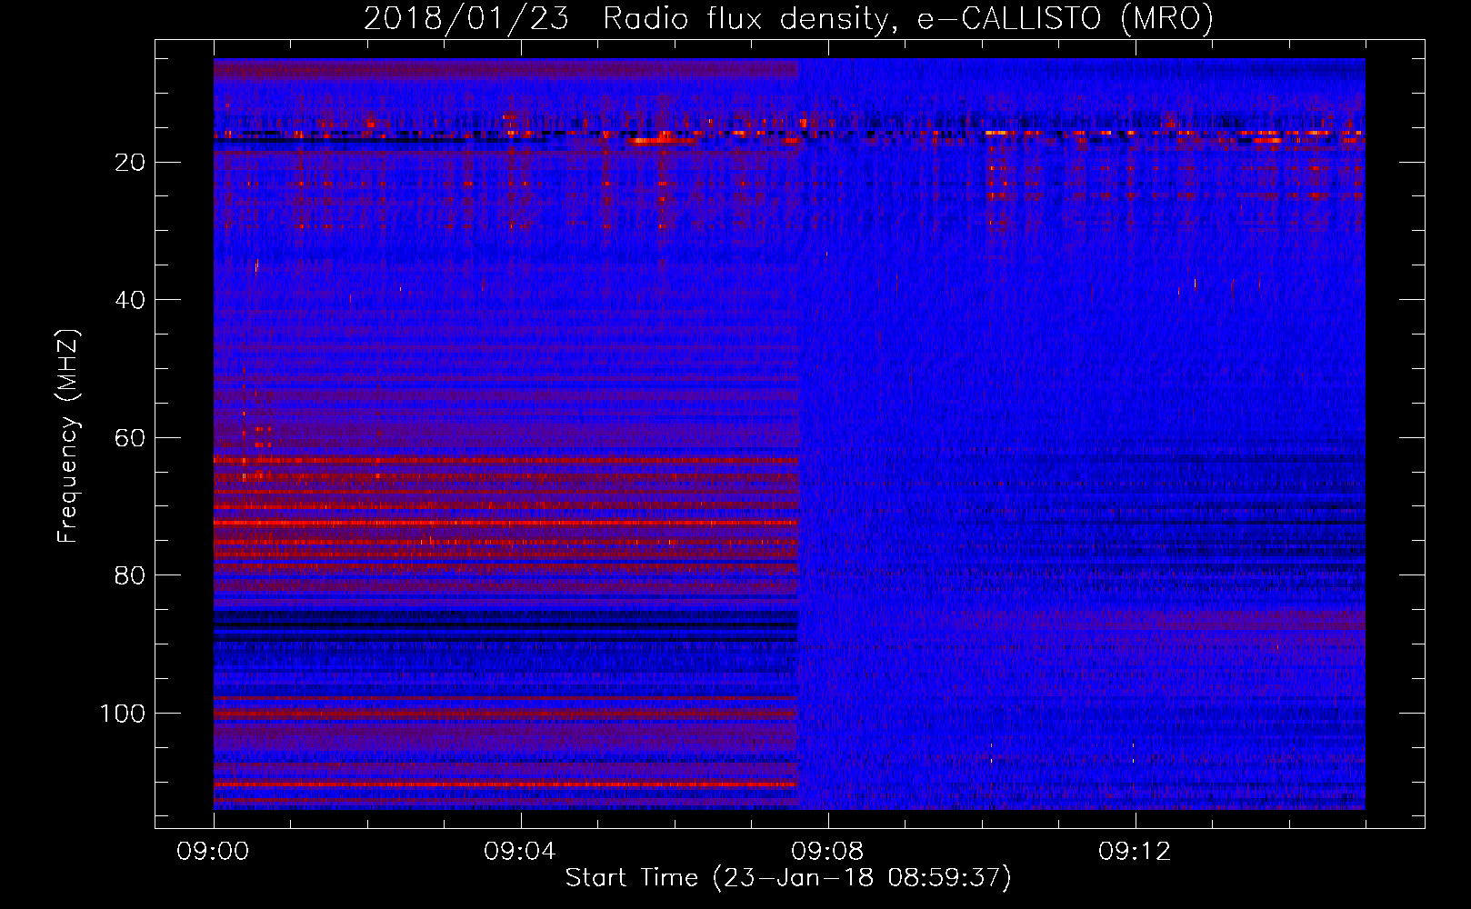Select the 09:04 time tick label
Screen dimensions: 1471x909
coord(520,851)
